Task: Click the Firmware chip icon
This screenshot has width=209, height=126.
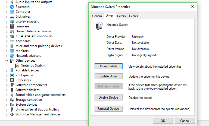Action: point(12,26)
